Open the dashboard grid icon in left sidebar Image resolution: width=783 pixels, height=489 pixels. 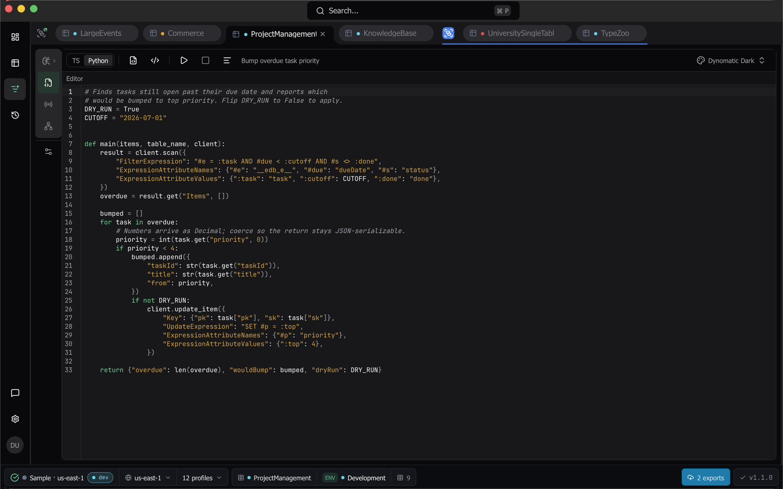[15, 37]
